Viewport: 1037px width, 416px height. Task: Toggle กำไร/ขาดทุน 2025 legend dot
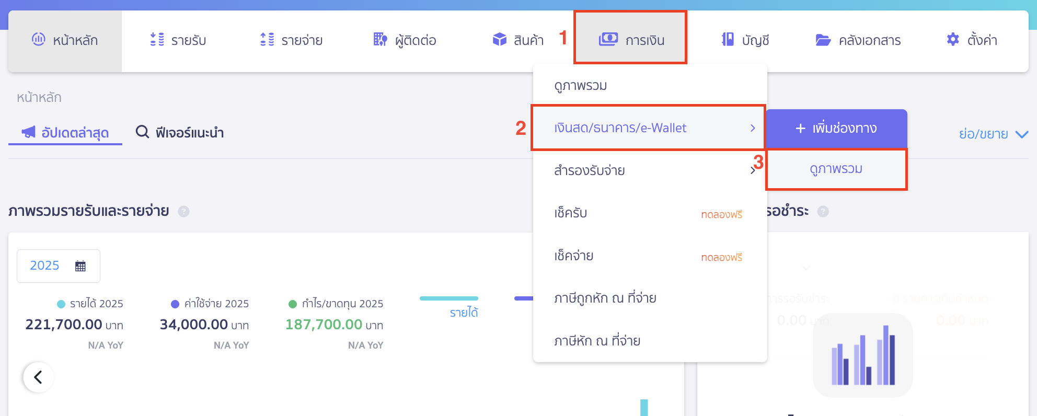293,304
